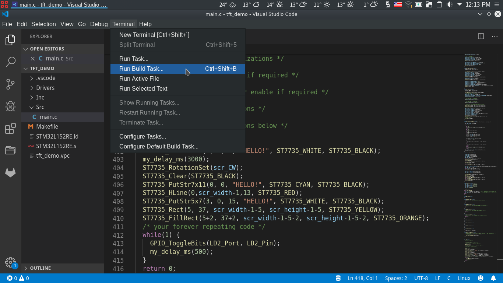Screen dimensions: 503x283
Task: Expand the OUTLINE section
Action: click(40, 268)
